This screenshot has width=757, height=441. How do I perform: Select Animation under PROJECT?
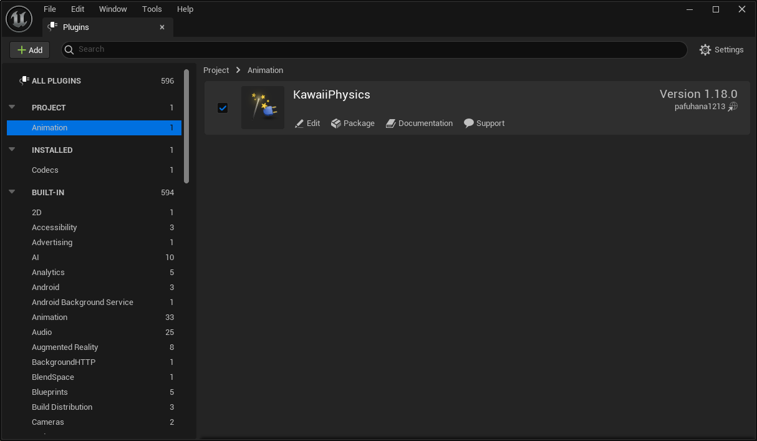(94, 128)
